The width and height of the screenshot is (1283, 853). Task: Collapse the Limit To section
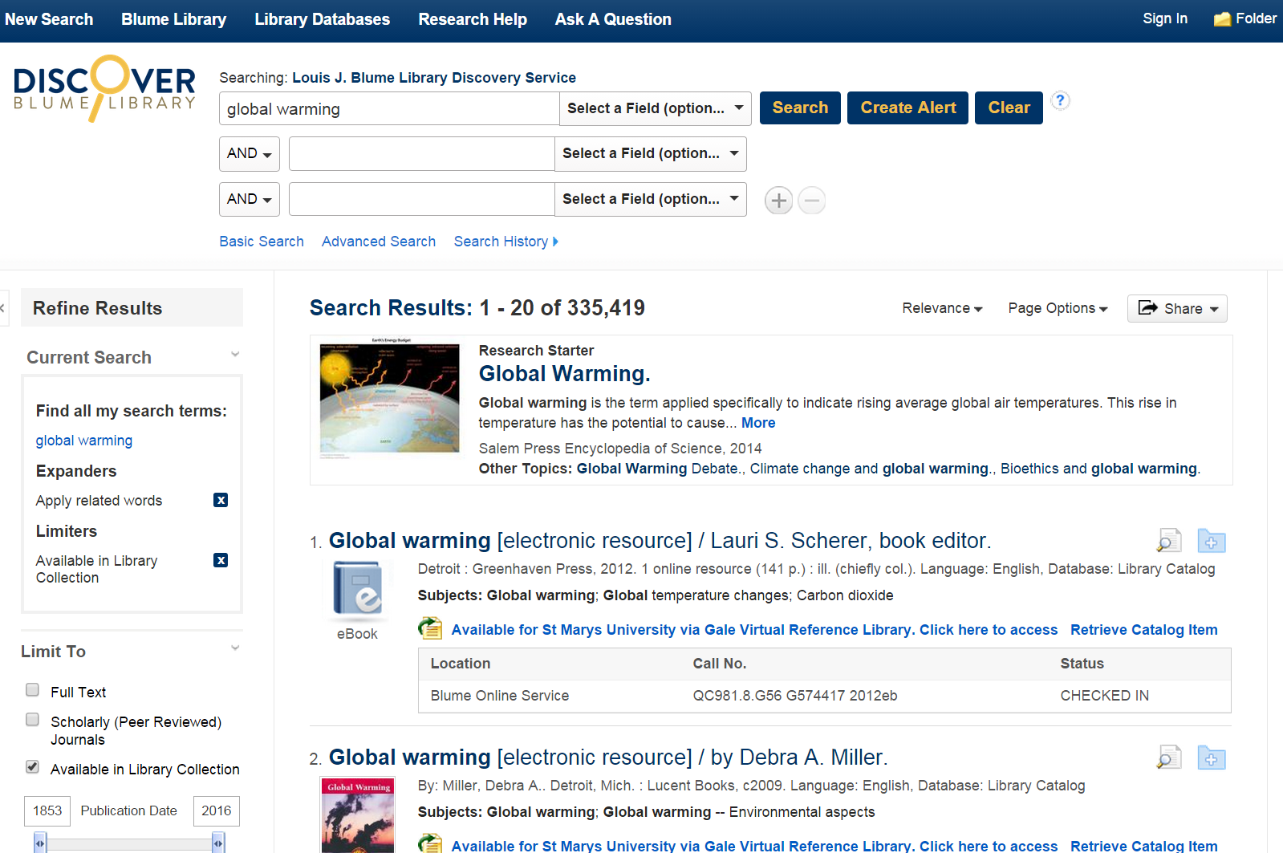[x=235, y=648]
